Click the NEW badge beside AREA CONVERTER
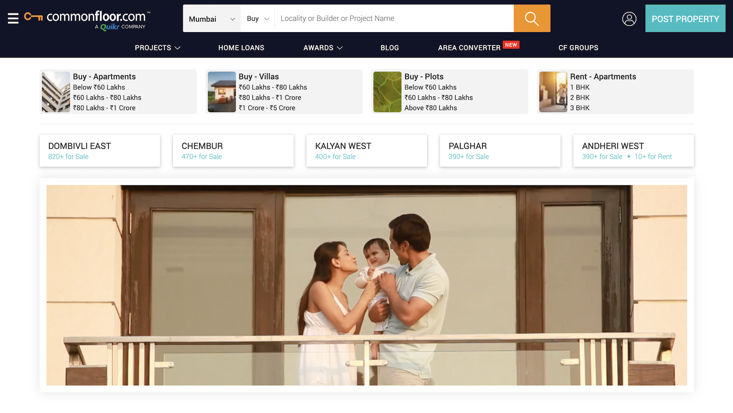Screen dimensions: 733x413 511,45
